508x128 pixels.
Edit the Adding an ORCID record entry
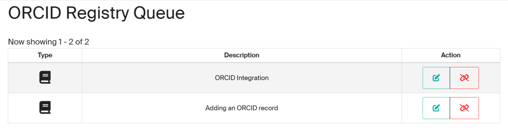pyautogui.click(x=436, y=108)
